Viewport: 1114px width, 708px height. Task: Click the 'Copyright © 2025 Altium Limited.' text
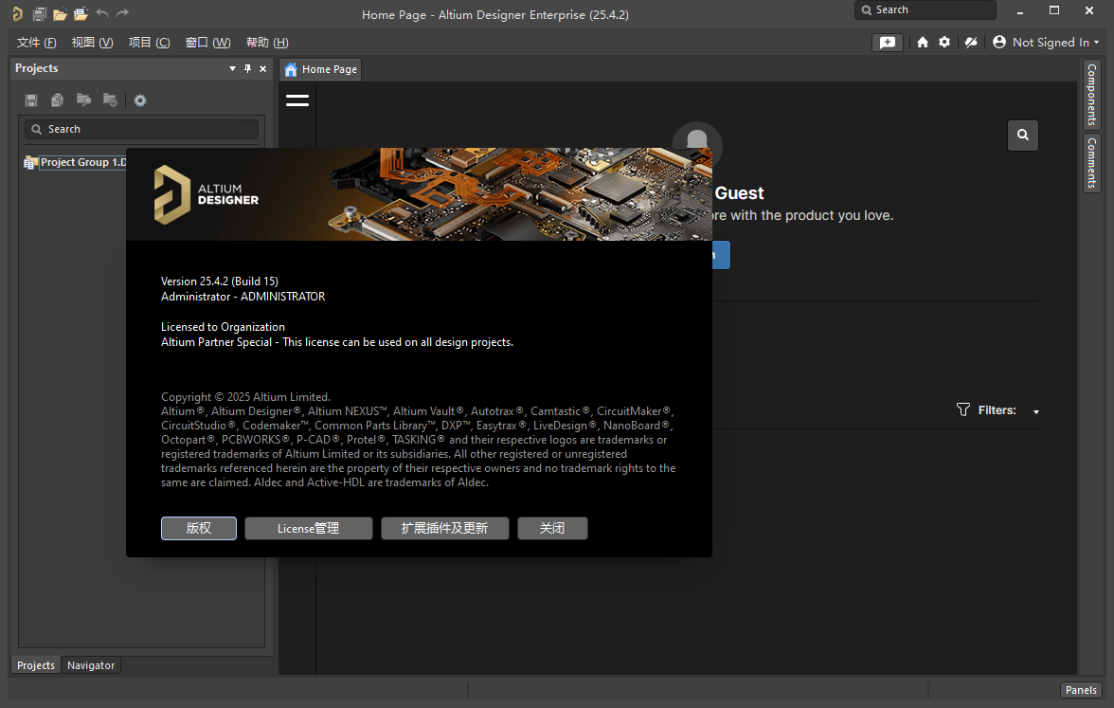(246, 396)
